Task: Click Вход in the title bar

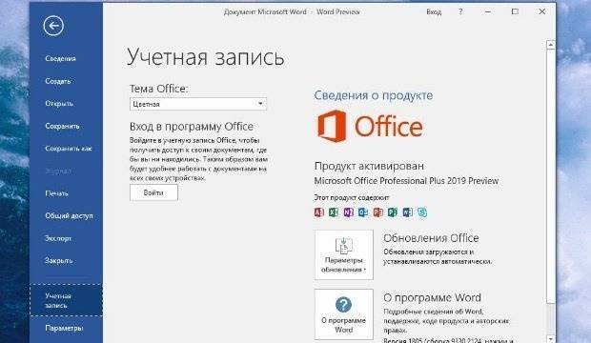Action: tap(434, 11)
